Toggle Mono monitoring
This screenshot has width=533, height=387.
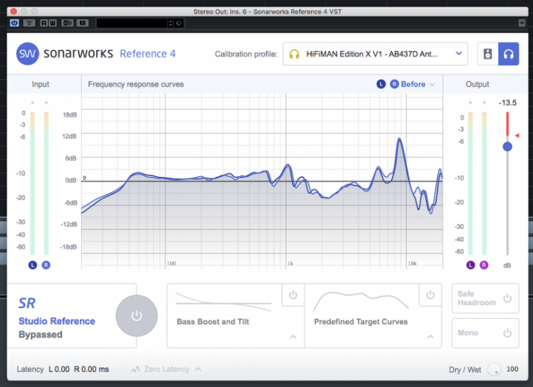coord(485,333)
